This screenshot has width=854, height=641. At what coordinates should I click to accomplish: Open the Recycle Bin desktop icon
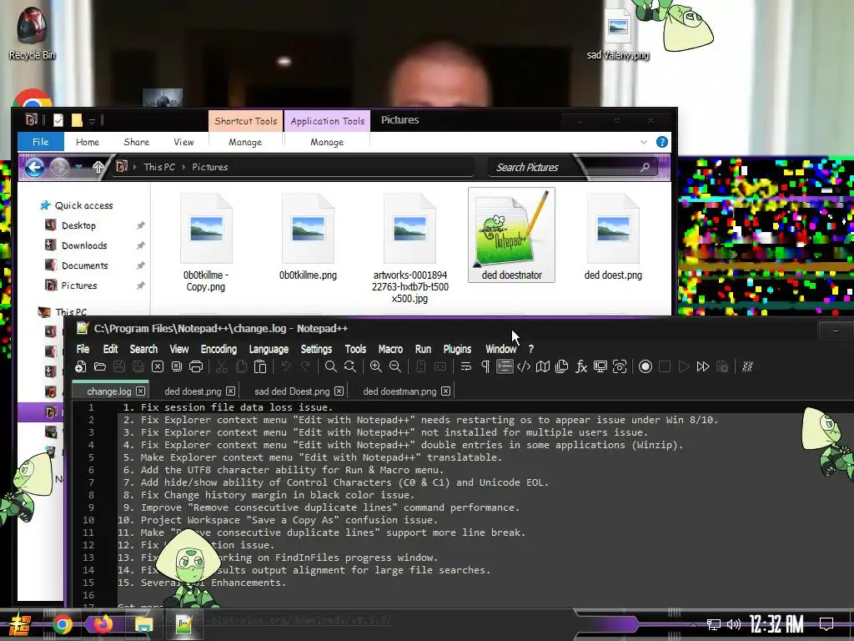tap(33, 33)
